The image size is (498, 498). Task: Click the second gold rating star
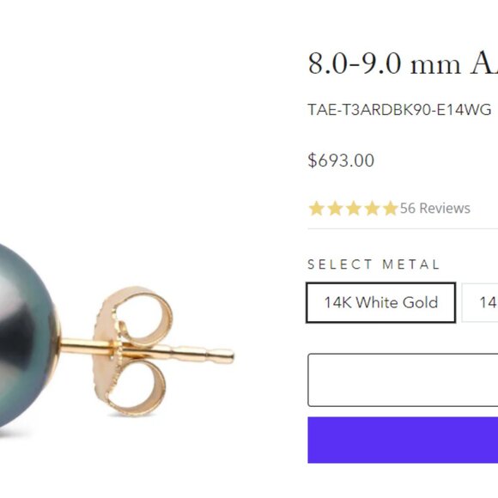tap(335, 209)
